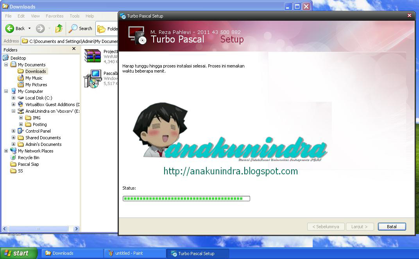Image resolution: width=419 pixels, height=259 pixels.
Task: Select the Downloads folder in the tree
Action: pos(36,71)
